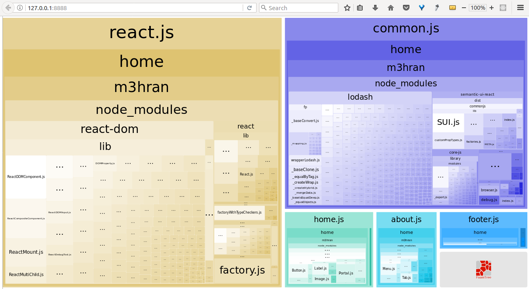Select the customPropTypes.js cell
The height and width of the screenshot is (289, 529).
pyautogui.click(x=448, y=140)
